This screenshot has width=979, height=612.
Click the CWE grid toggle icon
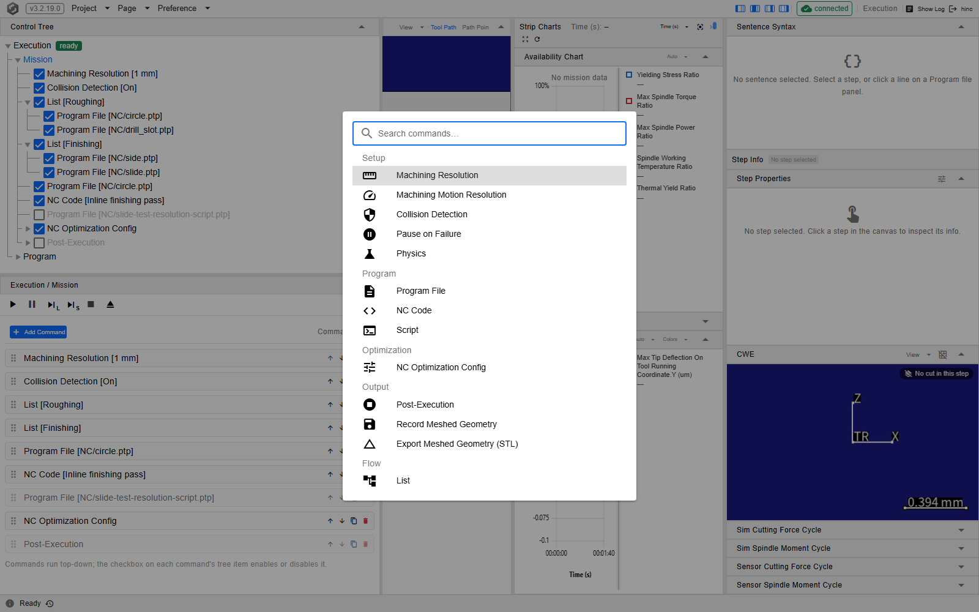coord(943,354)
